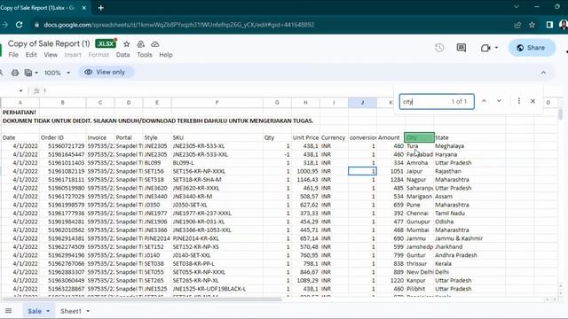Go to next search match

coord(499,101)
